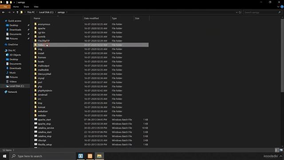The height and width of the screenshot is (160, 284).
Task: Click Local Disk (C:) breadcrumb
Action: coord(46,12)
